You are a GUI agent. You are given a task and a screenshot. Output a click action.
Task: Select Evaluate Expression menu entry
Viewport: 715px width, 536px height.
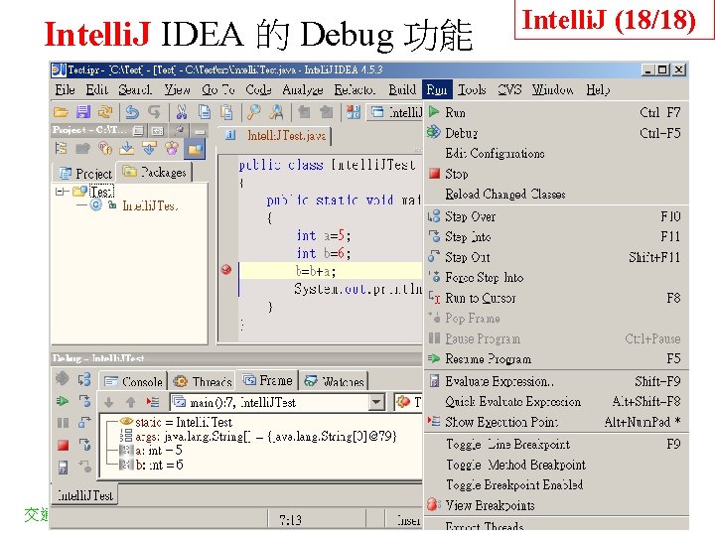pyautogui.click(x=555, y=381)
